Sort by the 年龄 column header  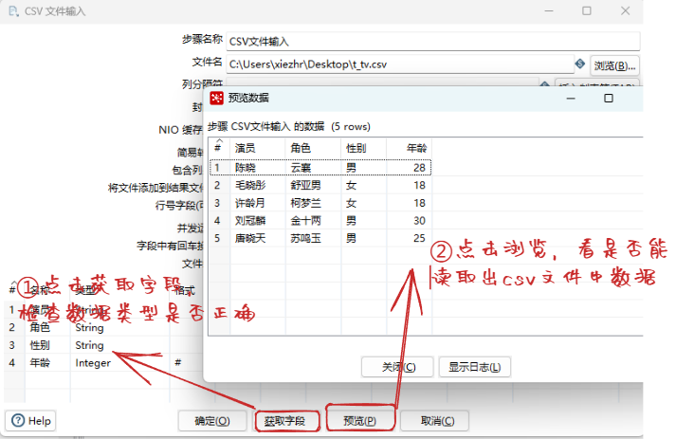(410, 148)
